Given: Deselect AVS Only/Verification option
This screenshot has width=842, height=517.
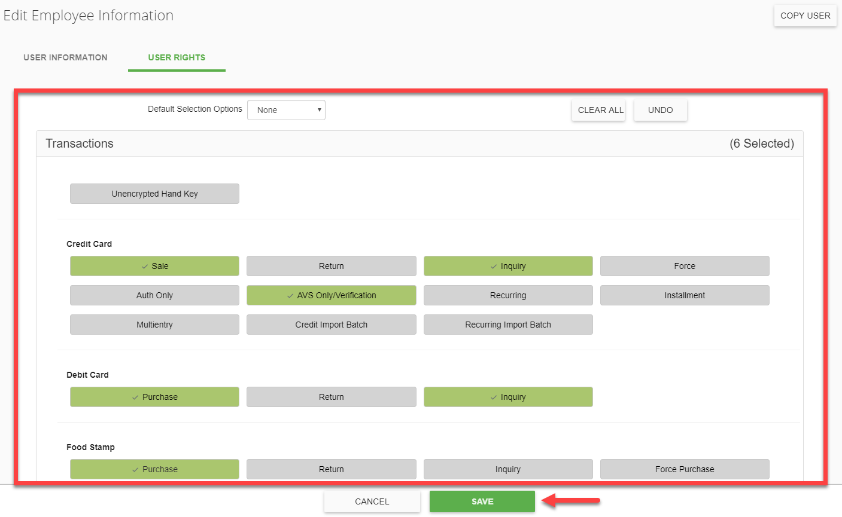Looking at the screenshot, I should pos(331,295).
